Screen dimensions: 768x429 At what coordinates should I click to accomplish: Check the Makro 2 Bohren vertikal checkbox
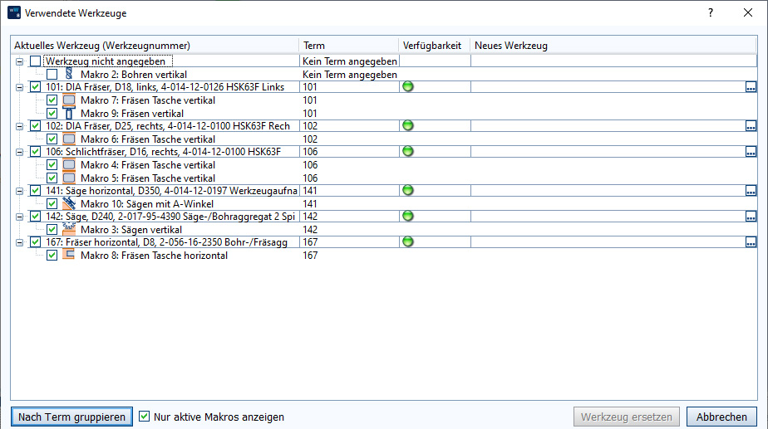coord(52,75)
